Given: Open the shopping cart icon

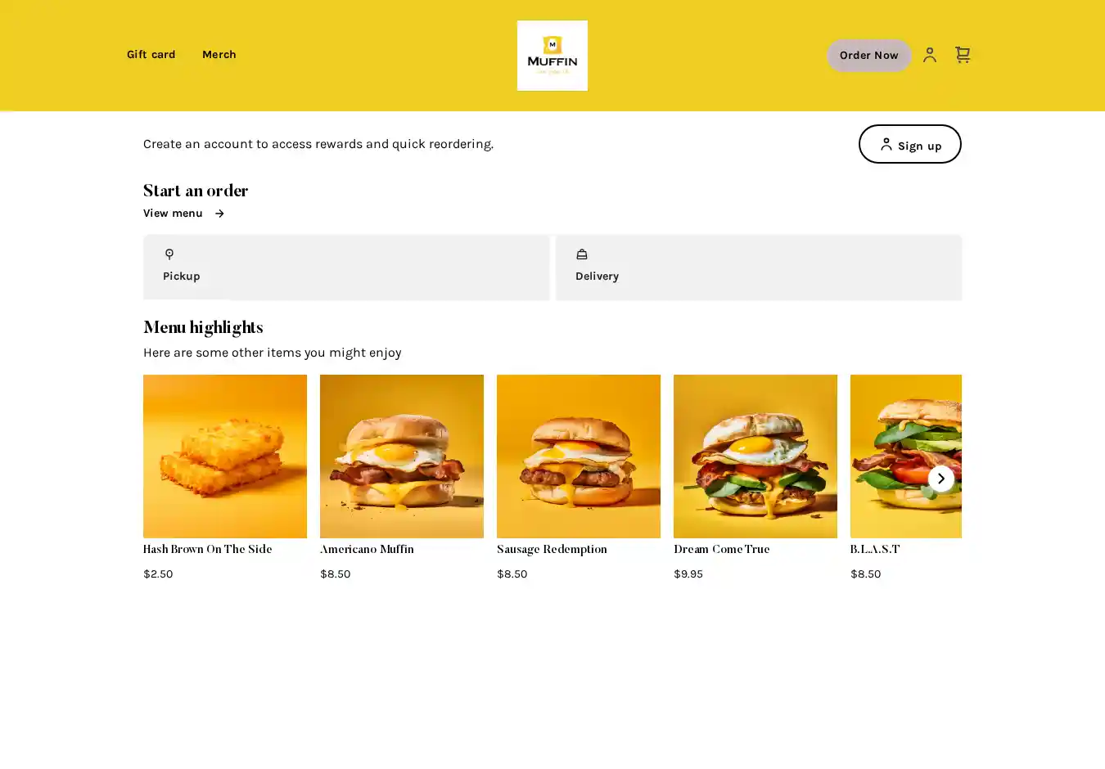Looking at the screenshot, I should pos(963,55).
